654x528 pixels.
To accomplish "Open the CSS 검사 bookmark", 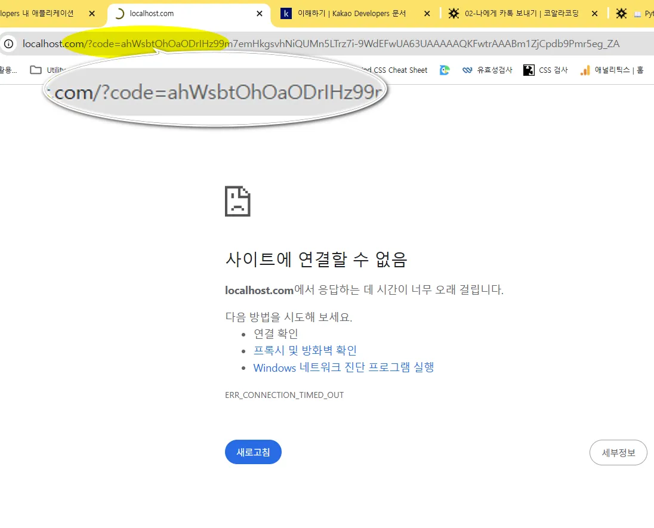I will click(x=545, y=70).
